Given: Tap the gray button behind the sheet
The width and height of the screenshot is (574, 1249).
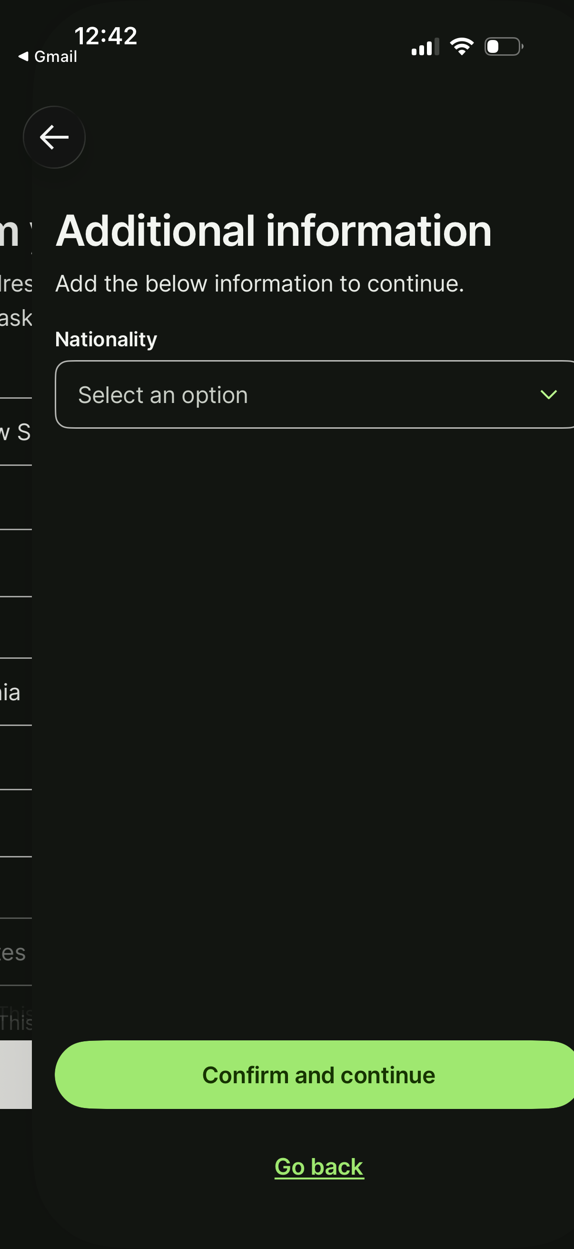Looking at the screenshot, I should (x=16, y=1075).
